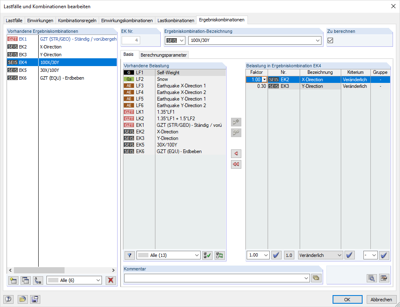Save the combinations using the diskette icon
Image resolution: width=400 pixels, height=307 pixels.
(35, 299)
